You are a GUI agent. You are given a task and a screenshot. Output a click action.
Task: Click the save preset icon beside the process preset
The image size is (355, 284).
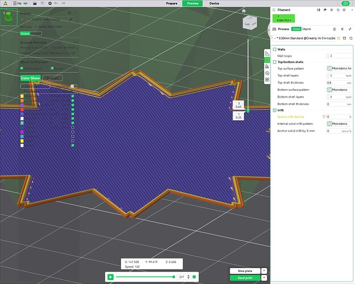pyautogui.click(x=344, y=37)
